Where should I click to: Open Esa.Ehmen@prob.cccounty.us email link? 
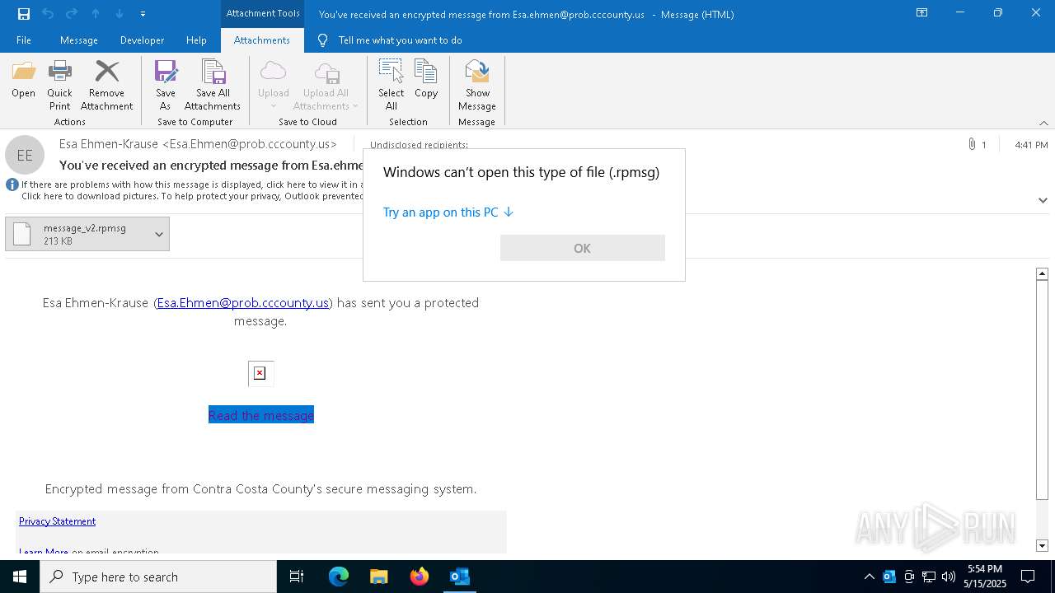(x=243, y=303)
